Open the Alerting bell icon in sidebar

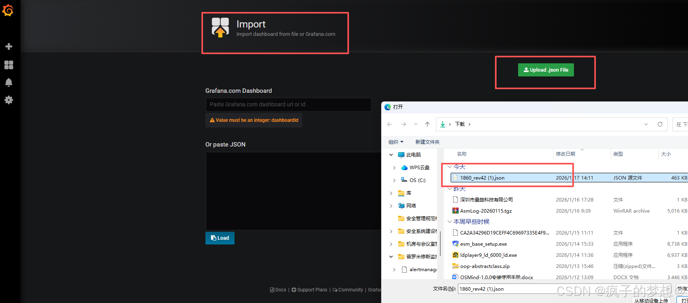[9, 82]
